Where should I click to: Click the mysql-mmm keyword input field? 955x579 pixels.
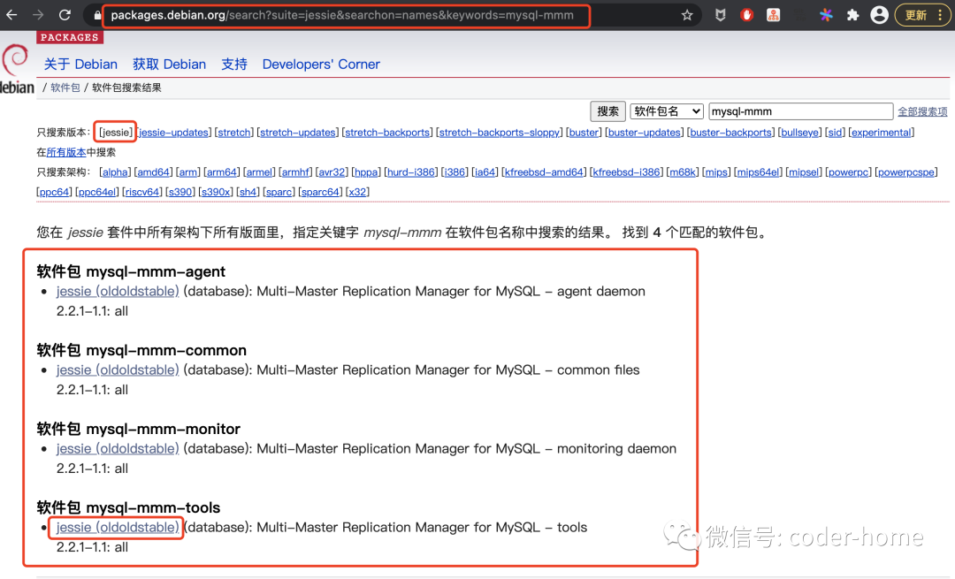801,111
